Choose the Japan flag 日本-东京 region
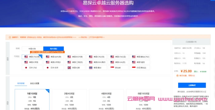Image resolution: width=215 pixels, height=110 pixels. (x=53, y=68)
